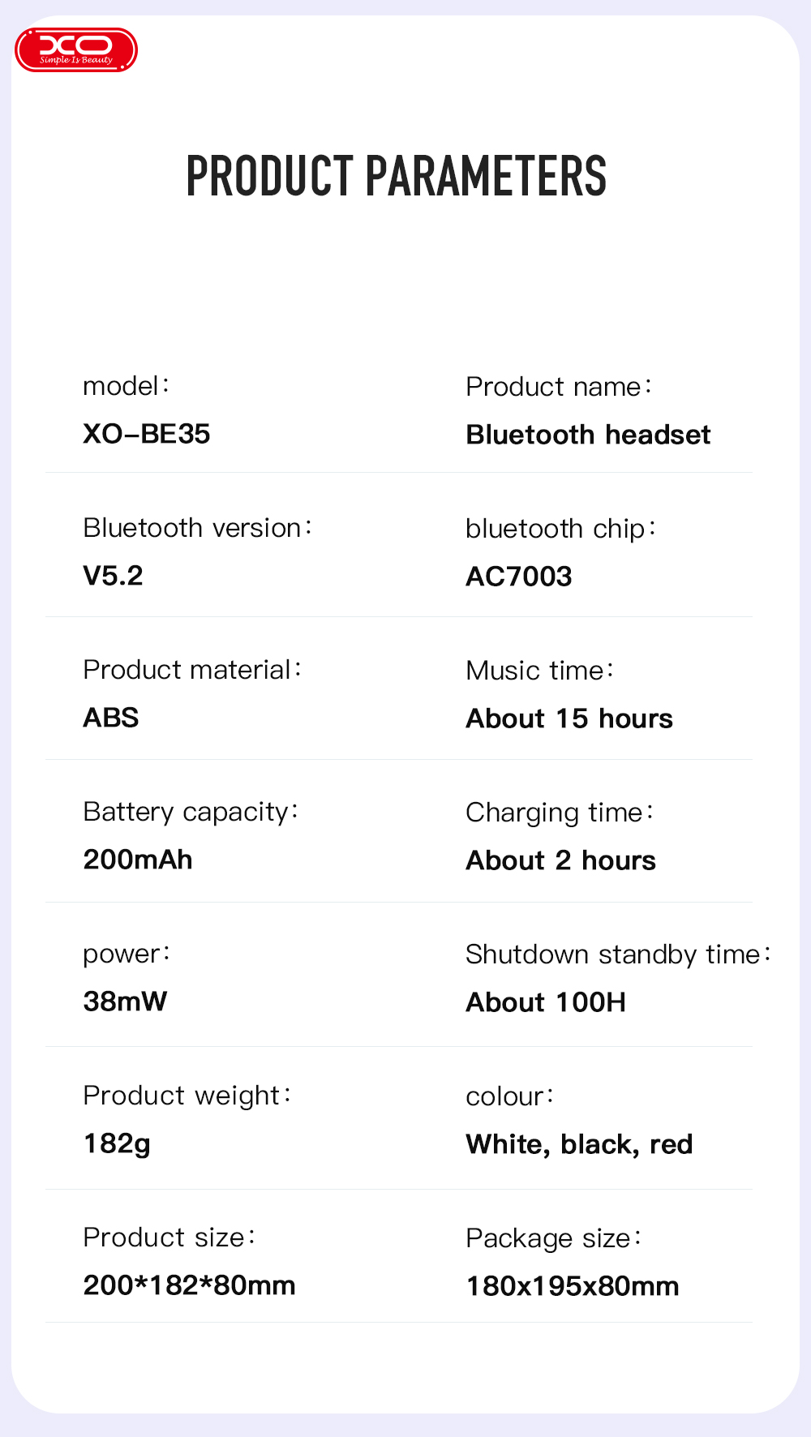811x1437 pixels.
Task: Select the ABS product material value
Action: 111,718
